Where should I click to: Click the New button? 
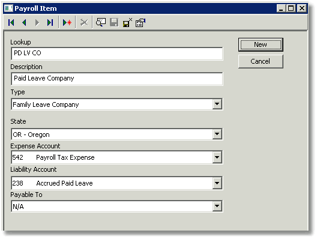261,44
